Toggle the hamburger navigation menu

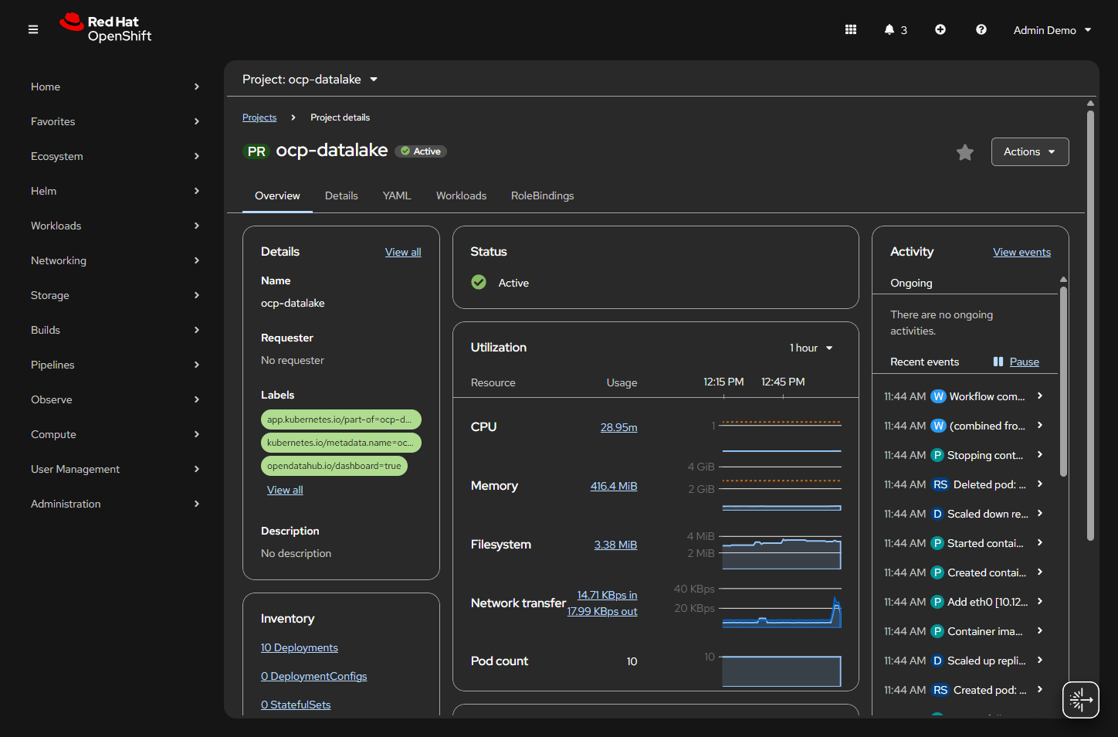coord(33,29)
